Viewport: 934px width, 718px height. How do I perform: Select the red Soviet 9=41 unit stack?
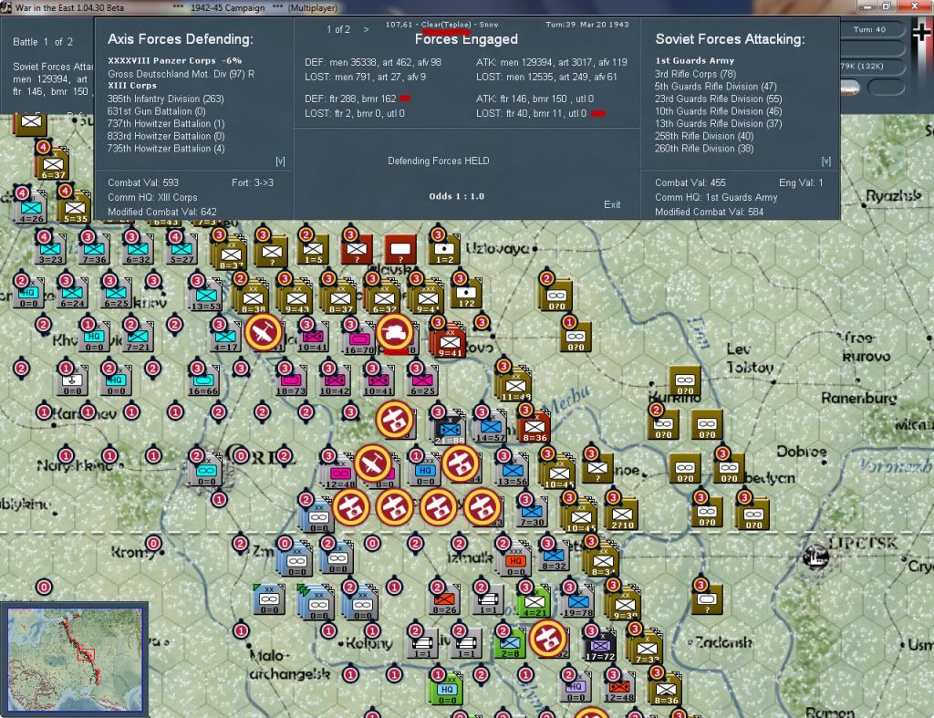coord(451,343)
